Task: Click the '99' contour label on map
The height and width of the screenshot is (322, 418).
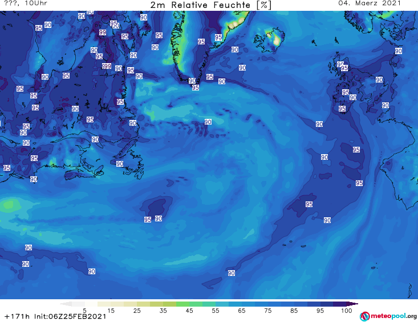Action: (x=103, y=32)
